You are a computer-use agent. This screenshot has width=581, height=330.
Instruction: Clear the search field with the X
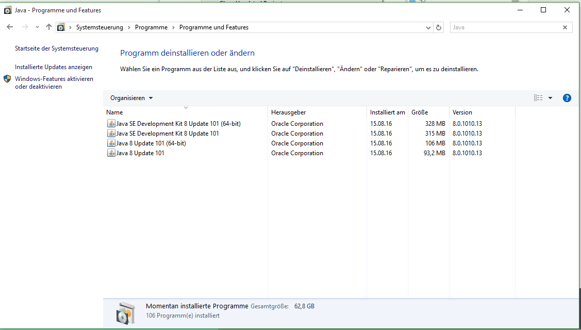[565, 27]
